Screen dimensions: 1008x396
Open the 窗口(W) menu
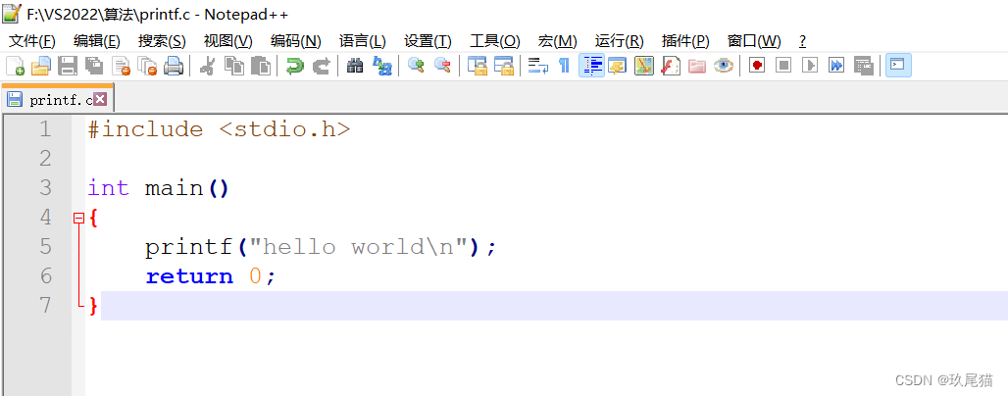pos(753,41)
